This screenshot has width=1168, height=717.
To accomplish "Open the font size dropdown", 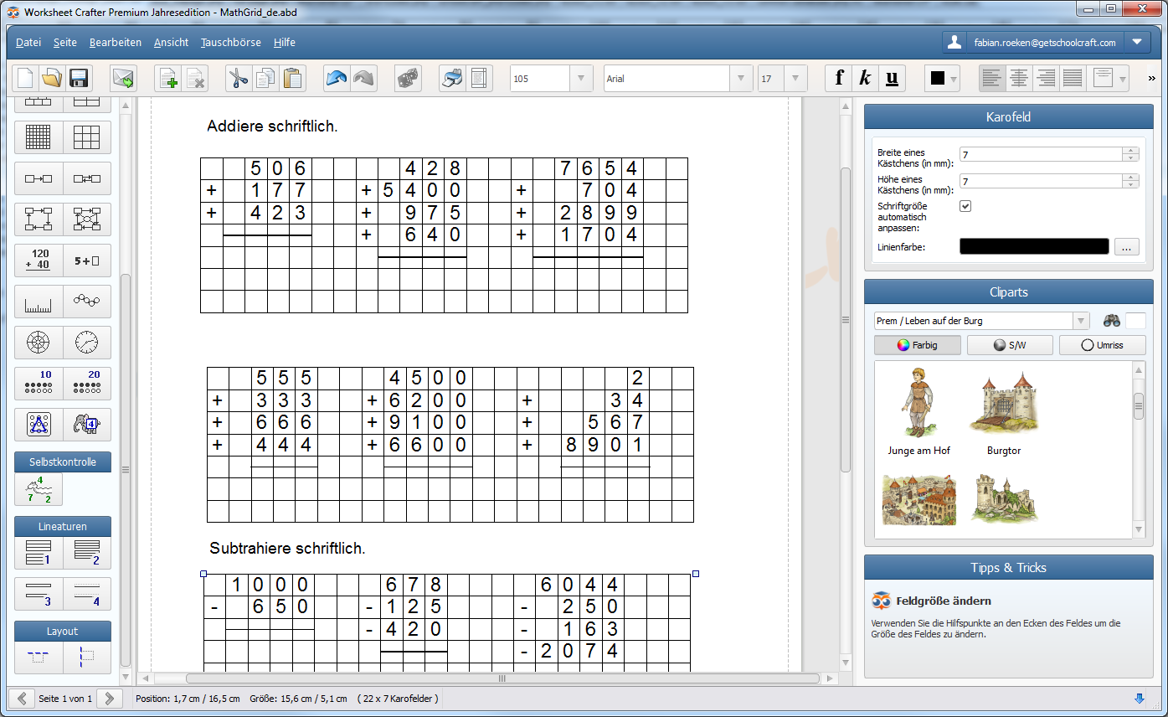I will pyautogui.click(x=795, y=79).
